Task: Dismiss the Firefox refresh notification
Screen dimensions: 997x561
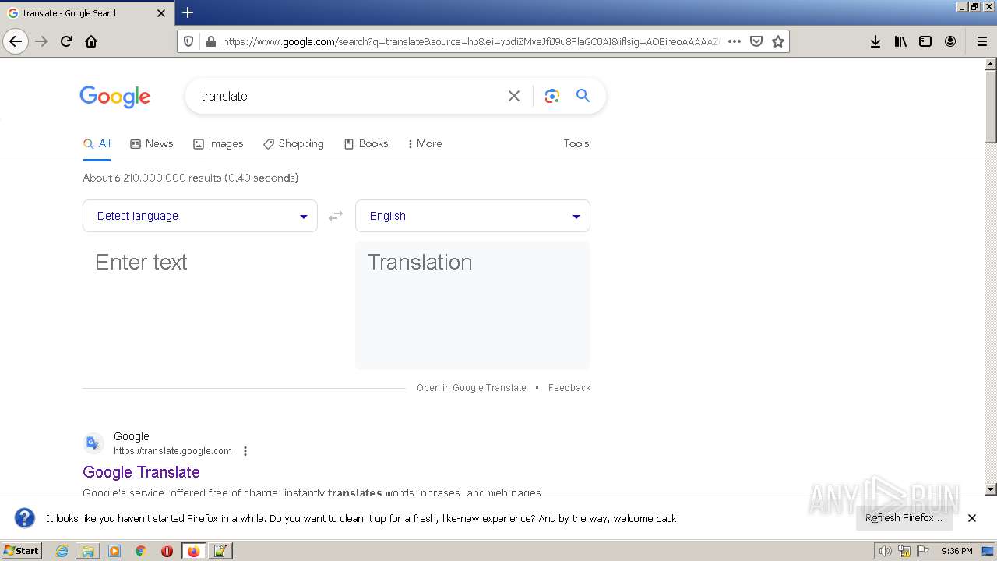Action: point(972,518)
